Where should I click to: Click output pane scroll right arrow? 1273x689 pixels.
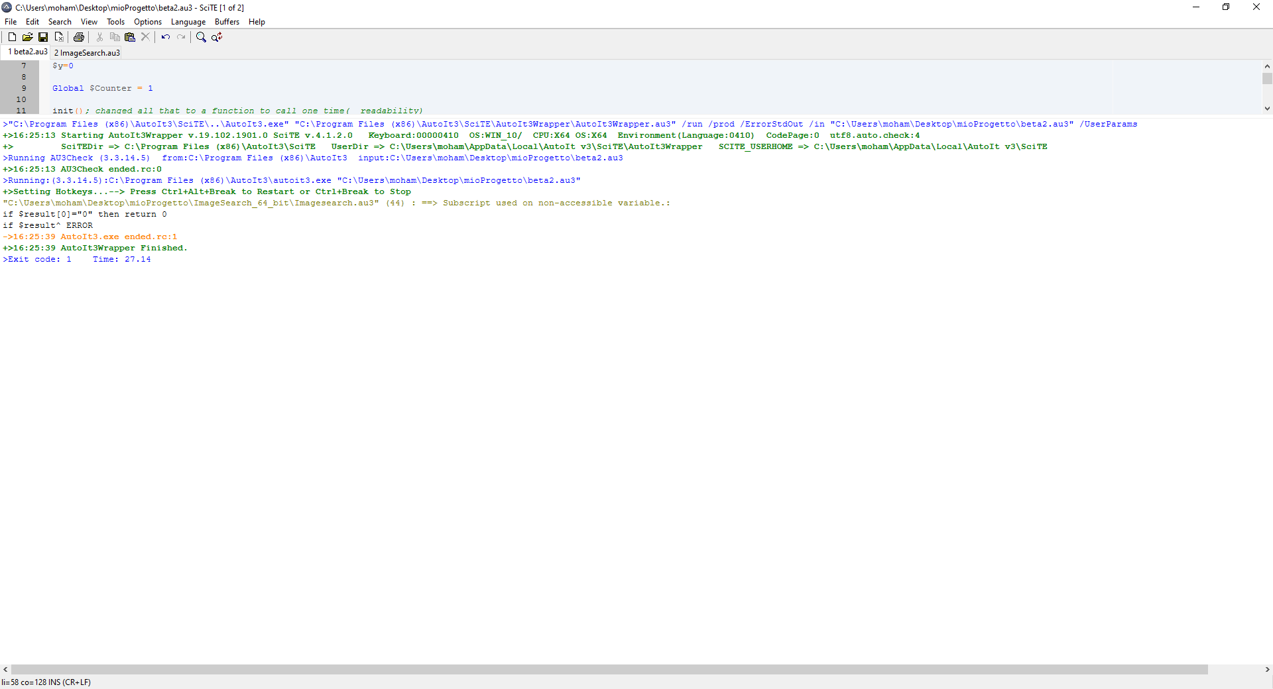1267,670
